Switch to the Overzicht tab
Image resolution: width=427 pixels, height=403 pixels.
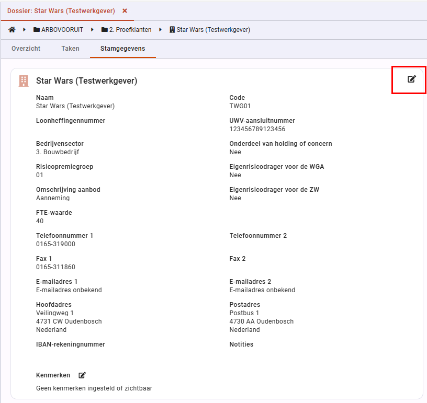[26, 49]
